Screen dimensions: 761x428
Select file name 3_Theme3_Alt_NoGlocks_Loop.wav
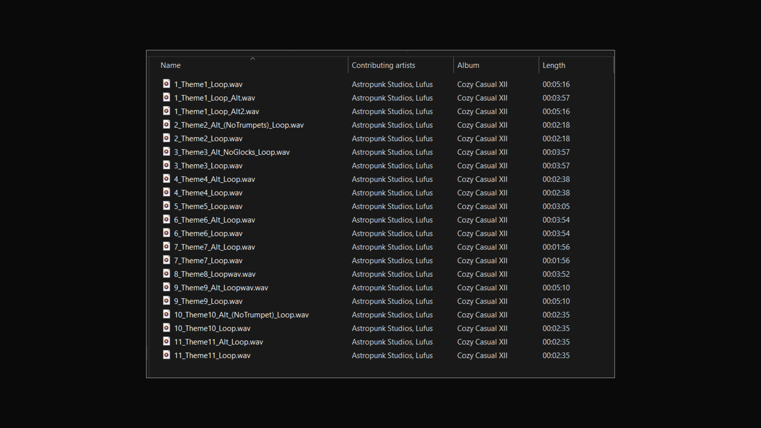pyautogui.click(x=232, y=152)
